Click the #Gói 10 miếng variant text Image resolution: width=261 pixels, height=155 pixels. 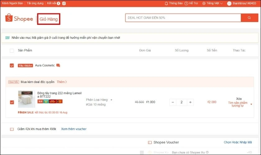coord(96,104)
